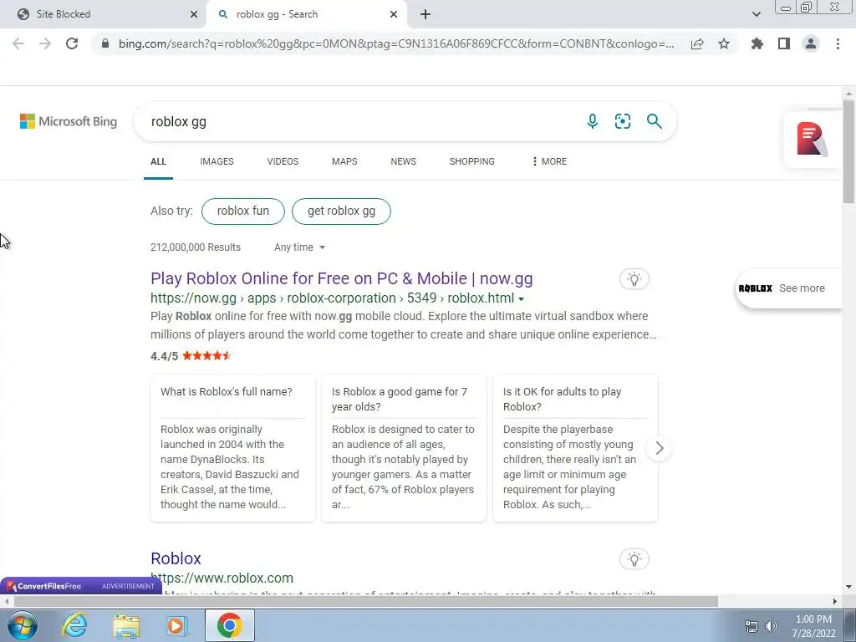Screen dimensions: 856x642
Task: Click the 212,000,000 Results count
Action: 196,247
